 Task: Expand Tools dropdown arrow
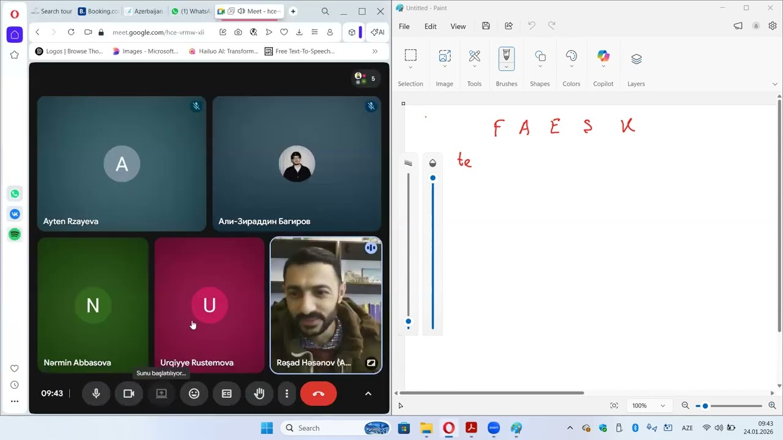(x=474, y=67)
